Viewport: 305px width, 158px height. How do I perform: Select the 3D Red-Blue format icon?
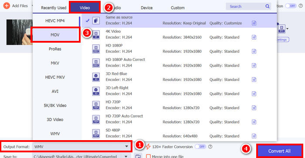pyautogui.click(x=96, y=77)
